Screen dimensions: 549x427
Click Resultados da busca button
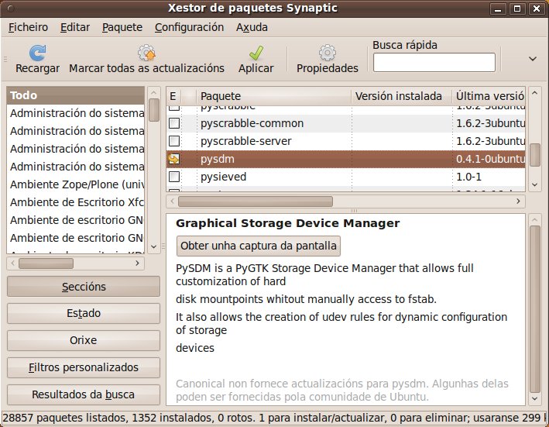84,394
